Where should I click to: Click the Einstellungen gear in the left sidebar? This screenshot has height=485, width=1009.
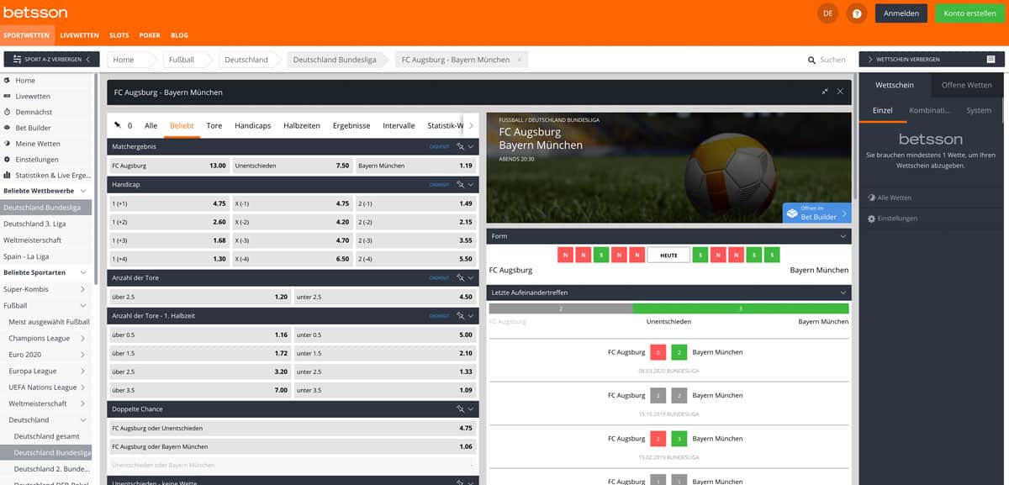click(x=8, y=160)
